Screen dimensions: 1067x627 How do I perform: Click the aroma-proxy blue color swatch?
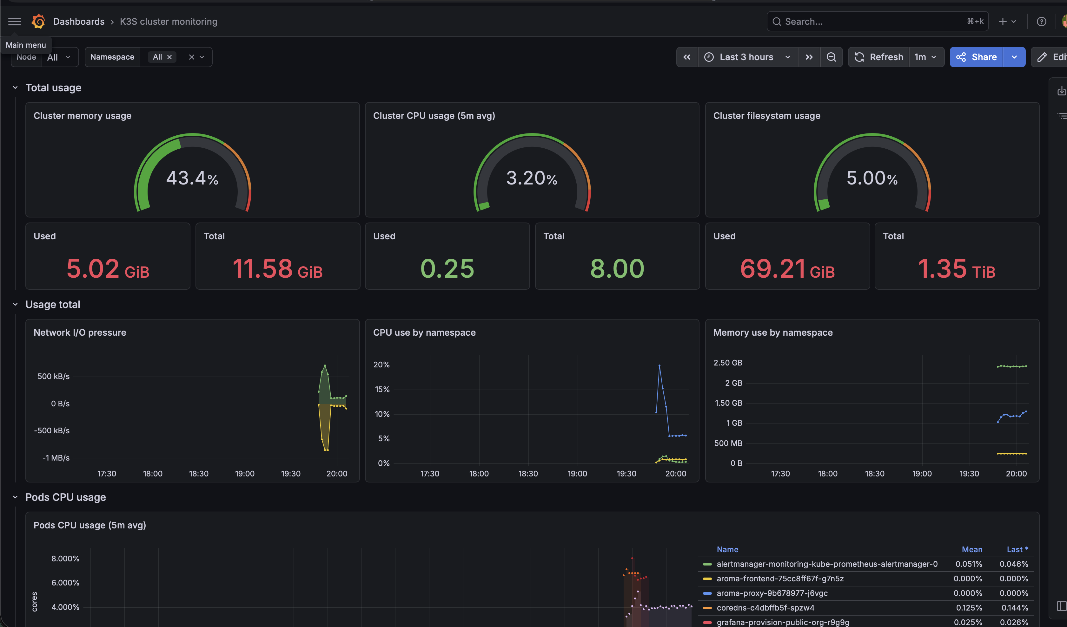[707, 593]
